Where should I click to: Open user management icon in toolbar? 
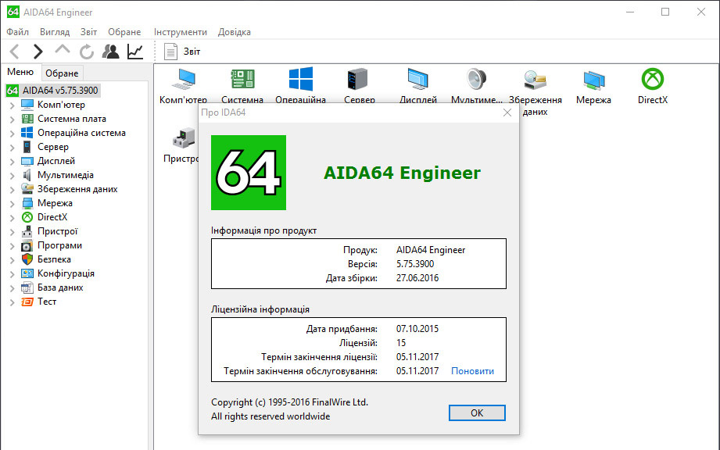click(111, 52)
